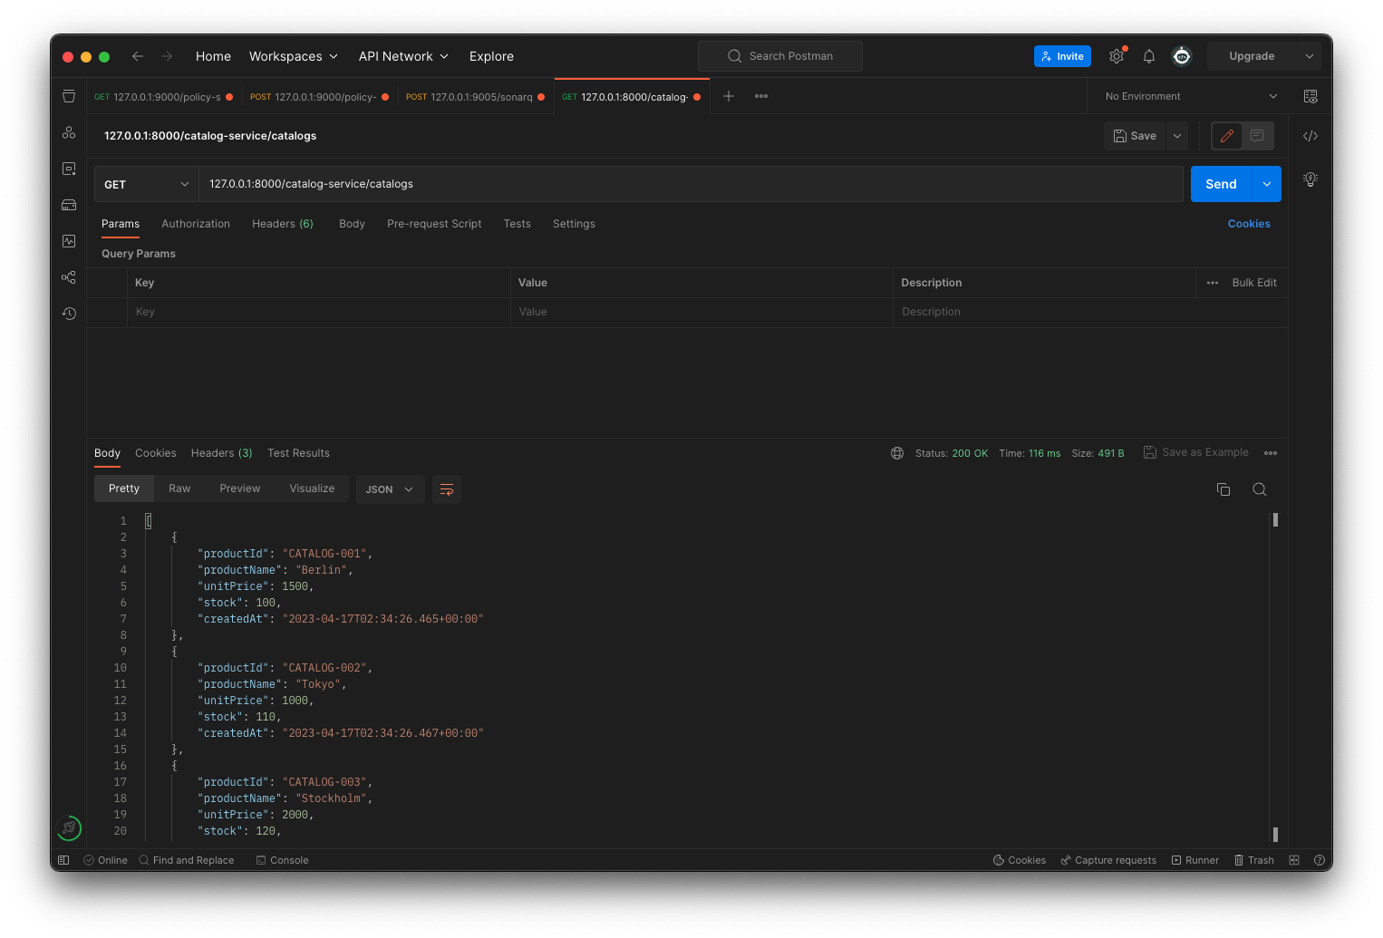Viewport: 1383px width, 938px height.
Task: Click Save as Example
Action: (x=1196, y=452)
